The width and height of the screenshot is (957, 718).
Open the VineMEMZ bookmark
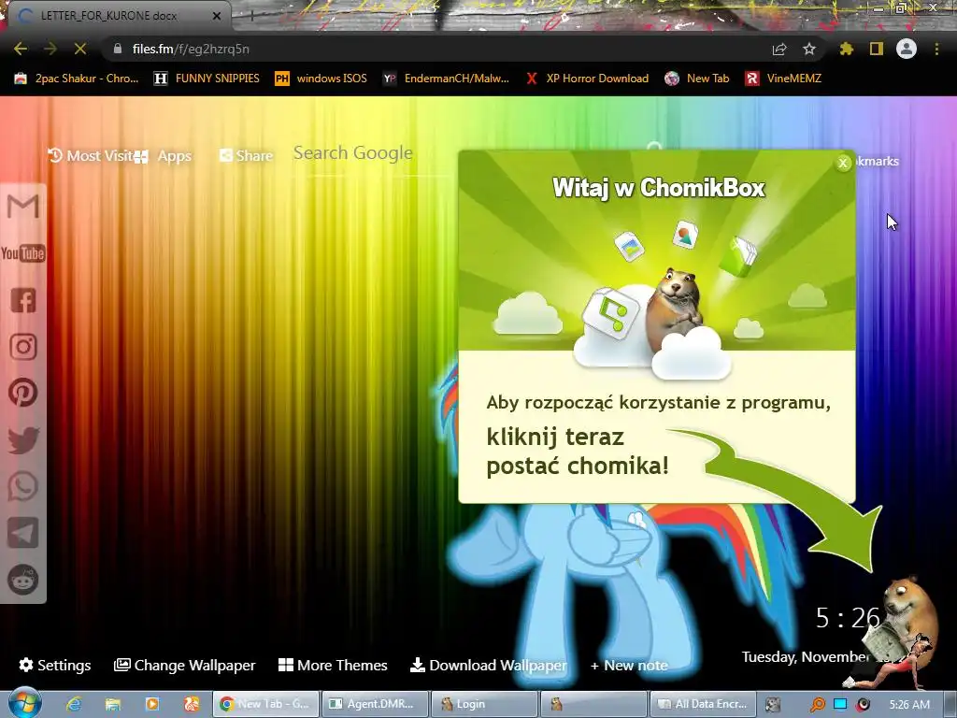tap(783, 79)
